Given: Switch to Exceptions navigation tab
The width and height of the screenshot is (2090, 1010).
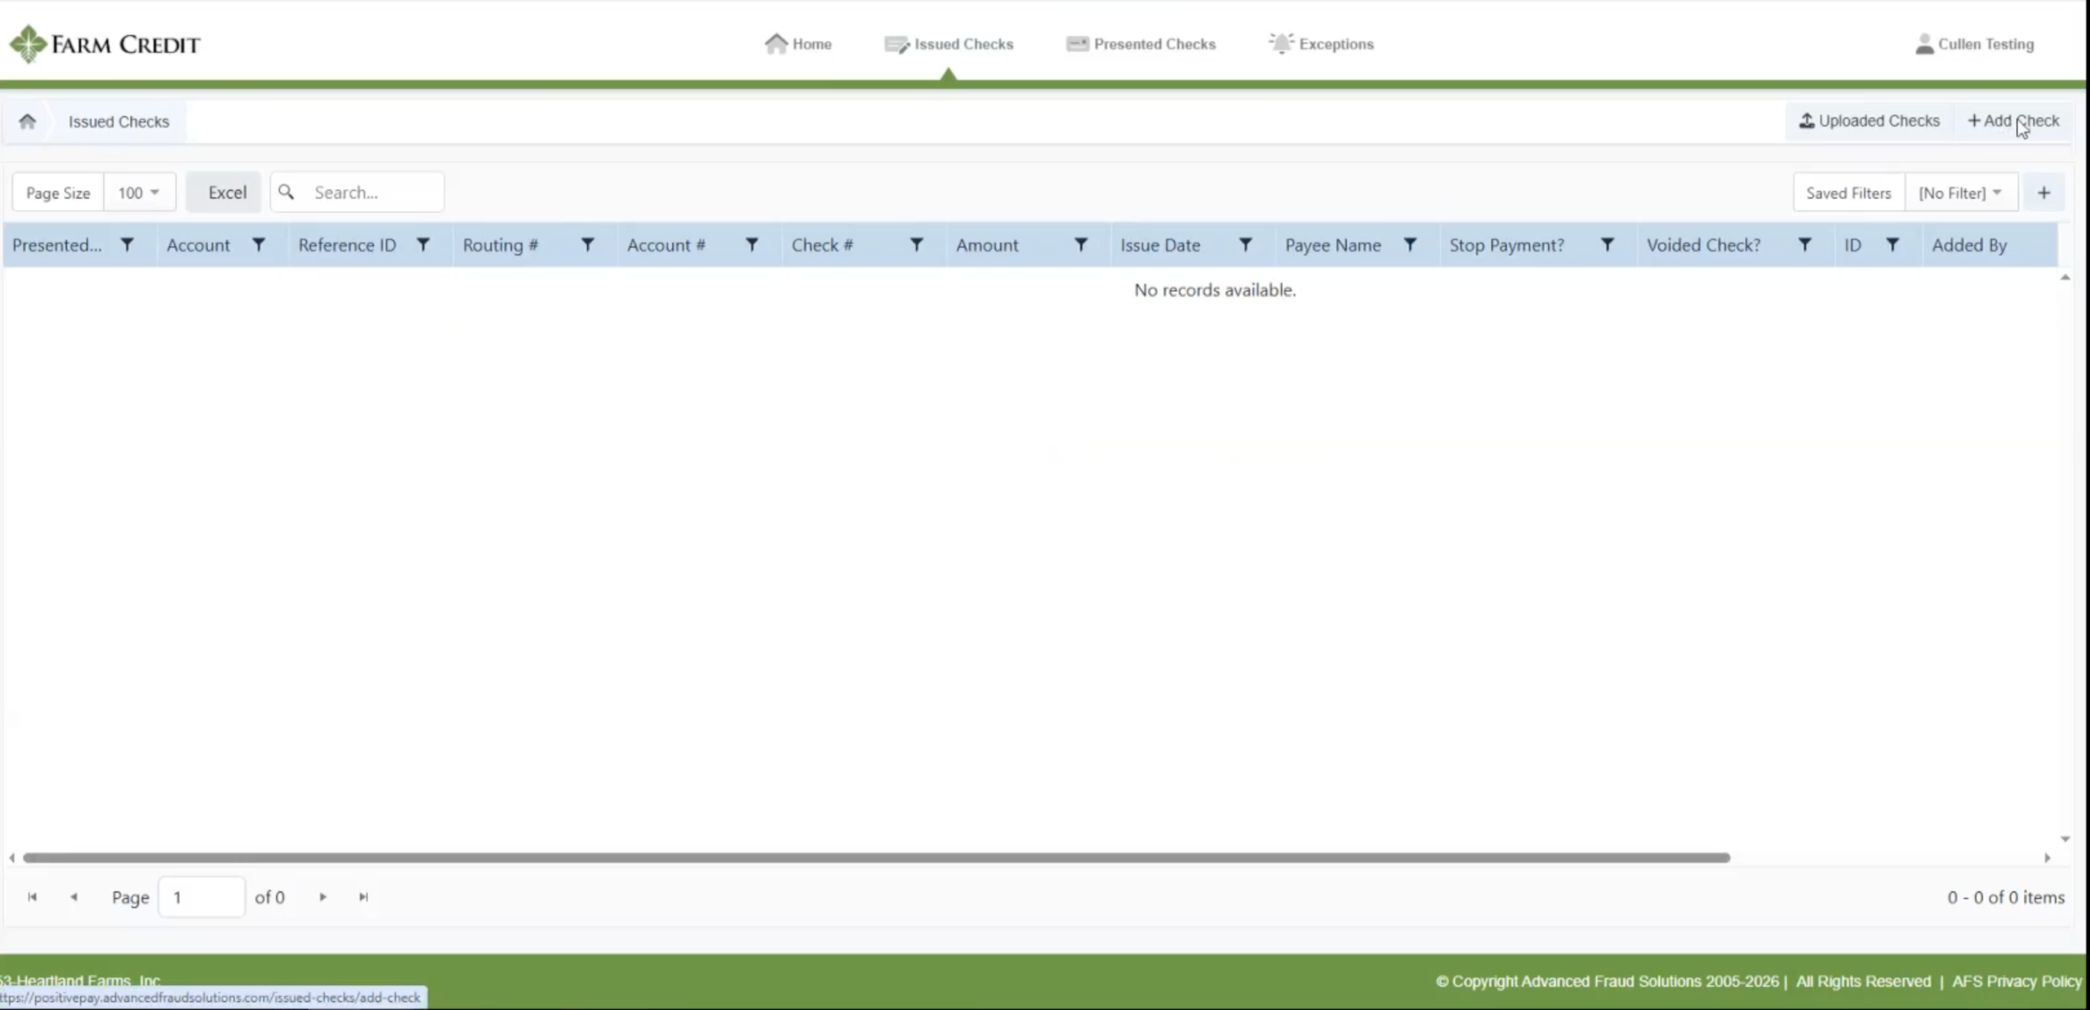Looking at the screenshot, I should 1321,45.
